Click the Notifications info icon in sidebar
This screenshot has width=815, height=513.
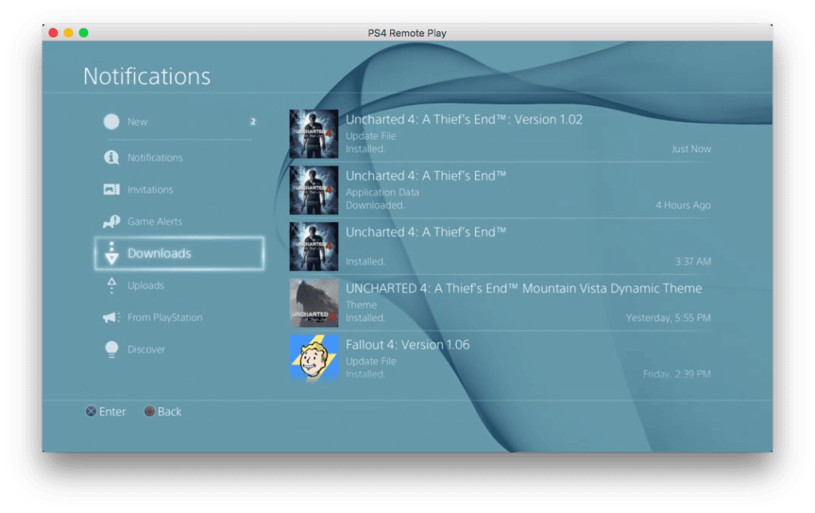pyautogui.click(x=111, y=158)
